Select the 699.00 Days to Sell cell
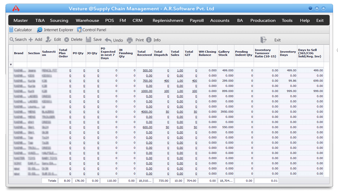Viewport: 338px width, 192px height. coord(311,81)
